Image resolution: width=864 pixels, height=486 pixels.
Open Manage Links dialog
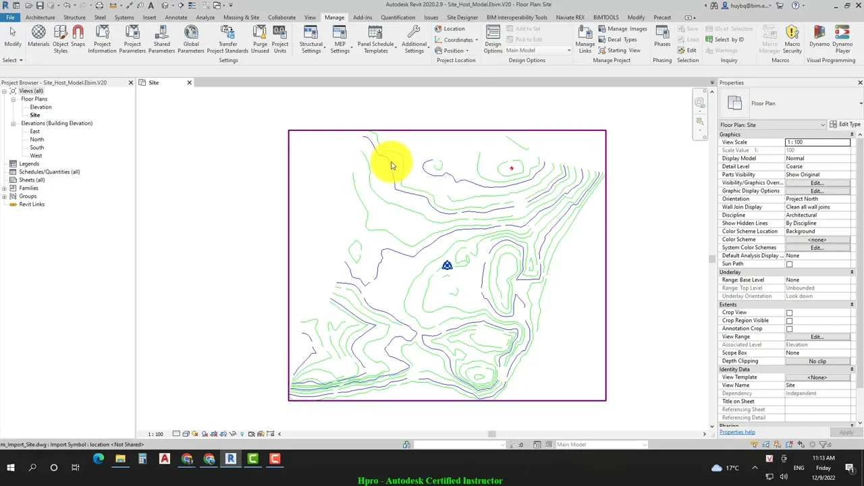(x=585, y=39)
